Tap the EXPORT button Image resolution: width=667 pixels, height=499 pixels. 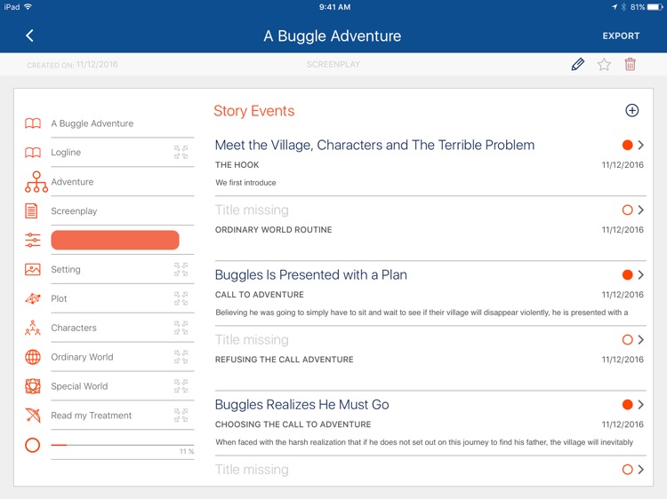pyautogui.click(x=621, y=36)
